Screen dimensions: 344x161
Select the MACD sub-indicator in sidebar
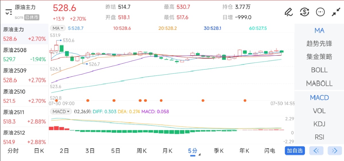[x=319, y=98]
